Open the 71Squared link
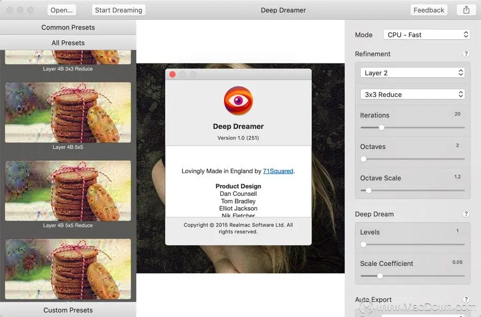Viewport: 481px width, 317px height. pos(278,171)
